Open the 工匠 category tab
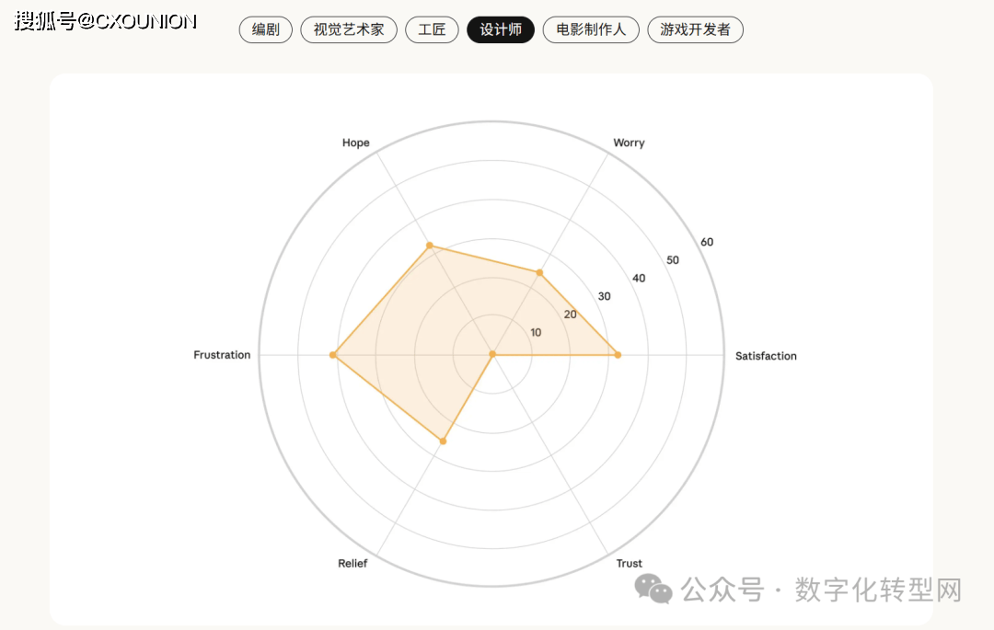 pos(432,29)
